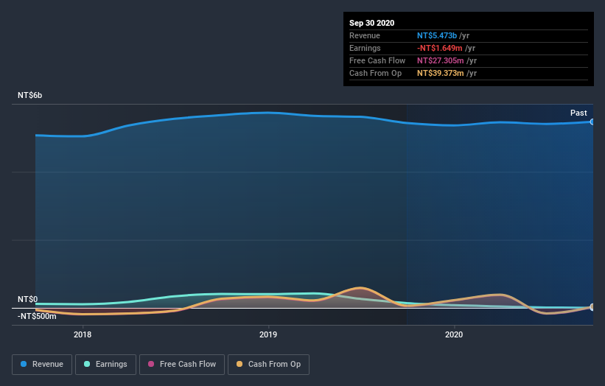The height and width of the screenshot is (386, 605).
Task: Toggle the Free Cash Flow legend button
Action: pos(182,365)
